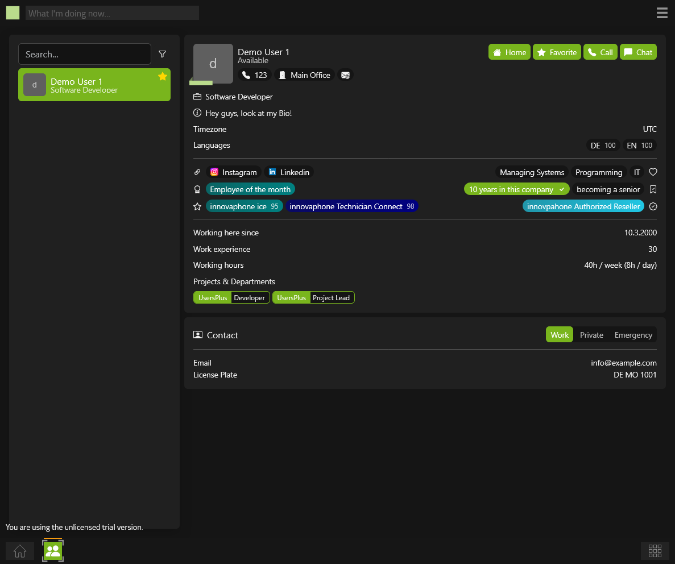Image resolution: width=675 pixels, height=564 pixels.
Task: Click the Instagram link chip
Action: (234, 172)
